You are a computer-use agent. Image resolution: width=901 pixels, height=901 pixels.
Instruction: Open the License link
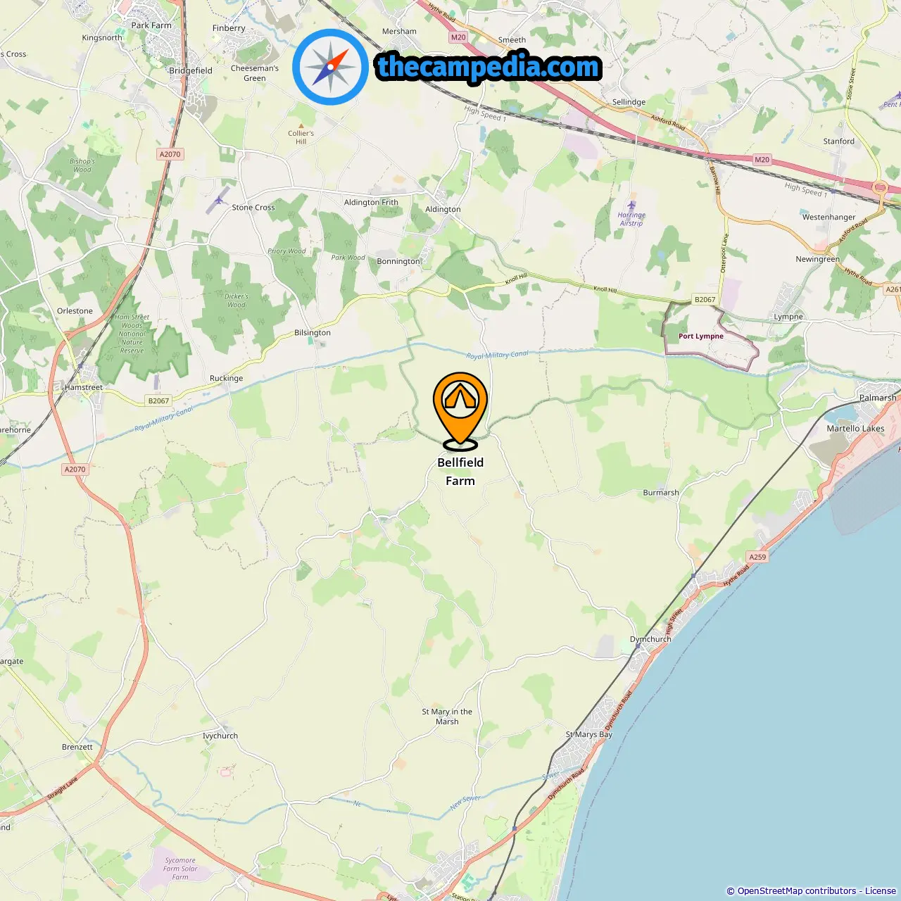click(x=881, y=890)
